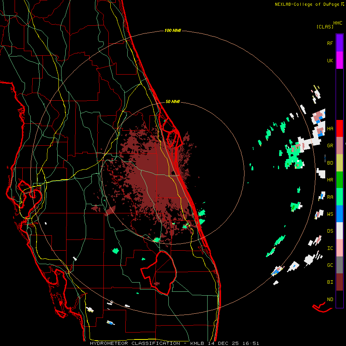Click the ND legend label
The width and height of the screenshot is (346, 346).
pyautogui.click(x=330, y=299)
